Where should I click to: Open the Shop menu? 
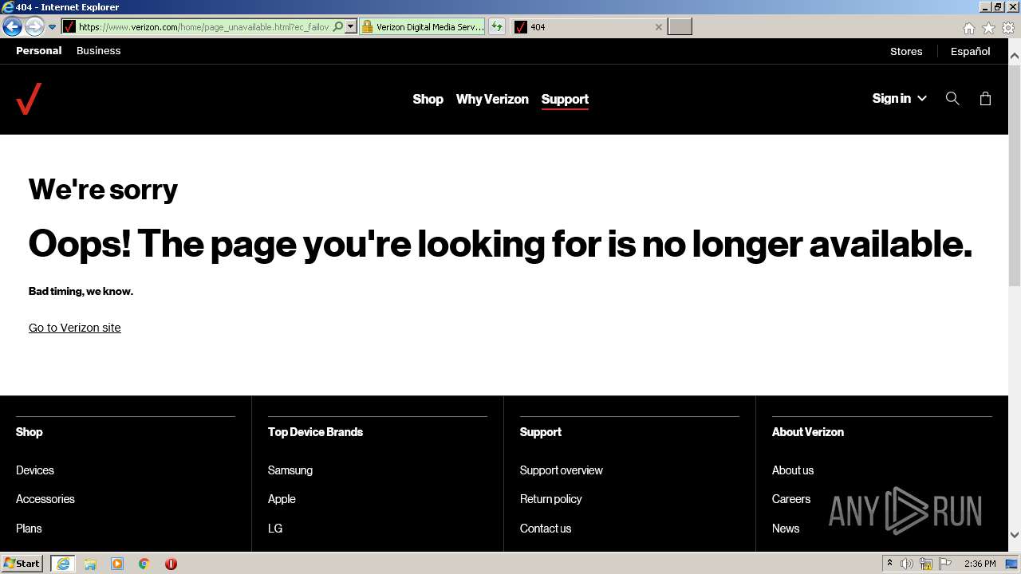tap(428, 99)
